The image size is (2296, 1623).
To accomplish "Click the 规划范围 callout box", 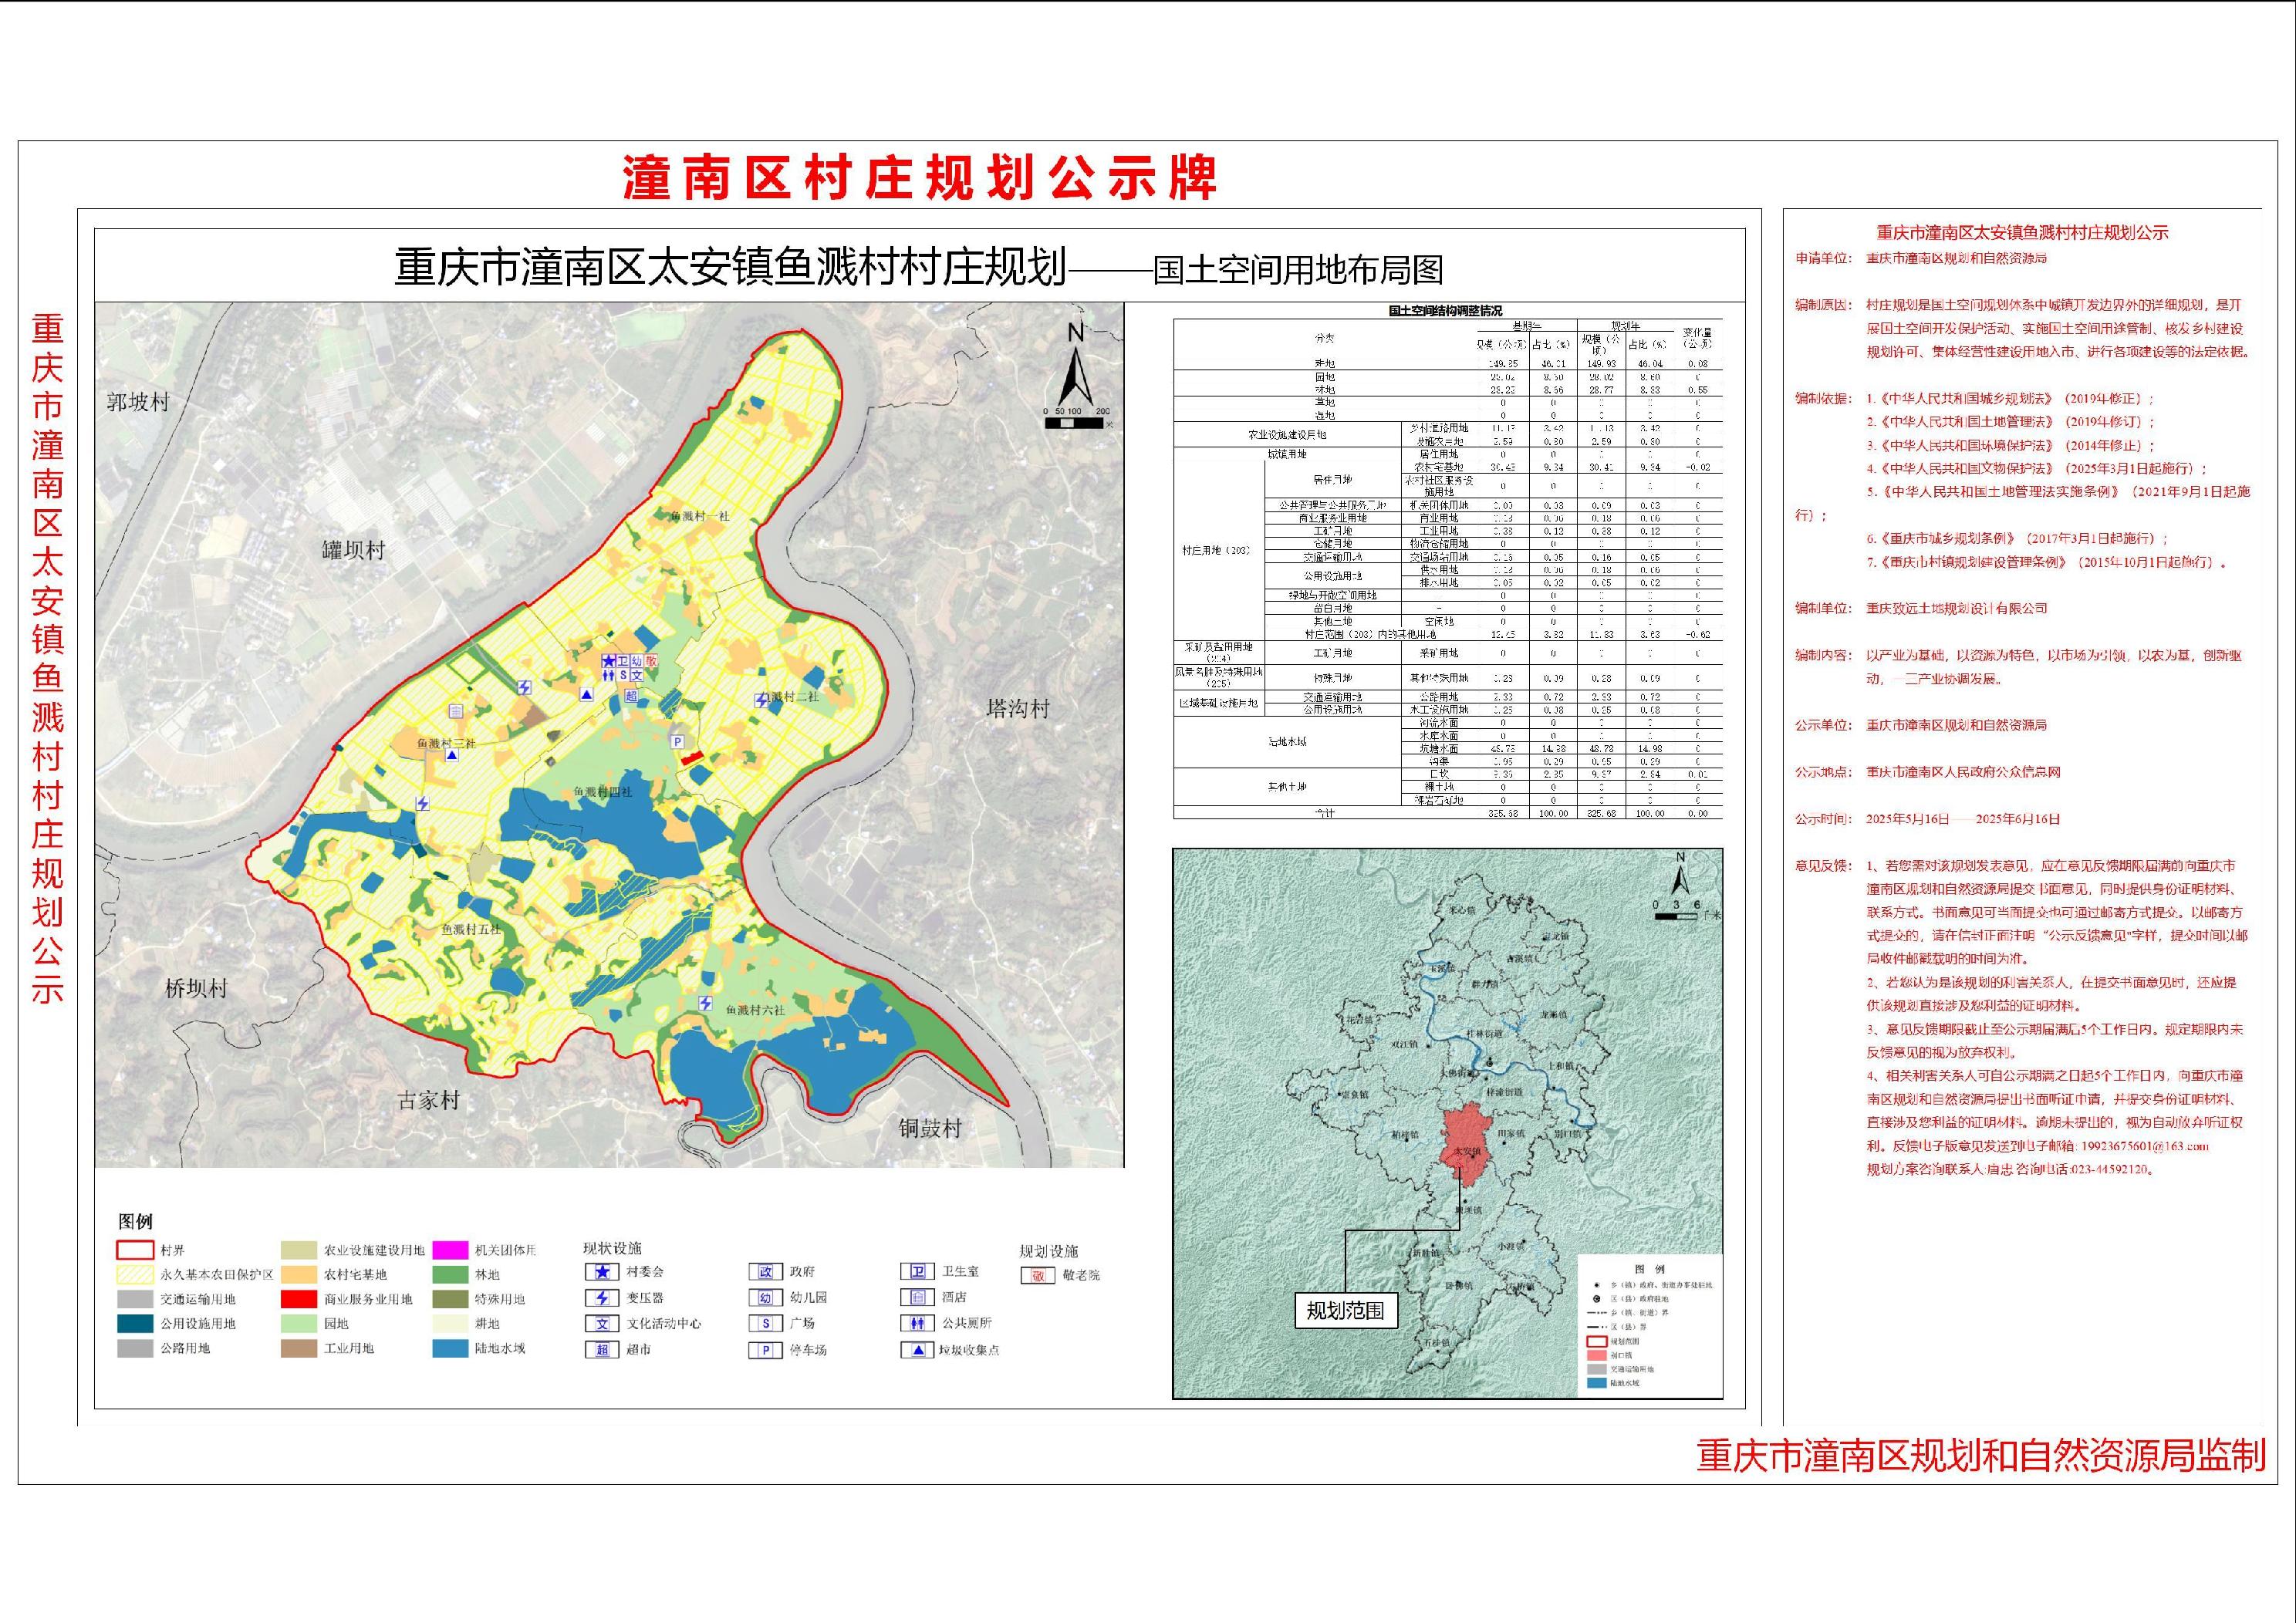I will coord(1345,1310).
